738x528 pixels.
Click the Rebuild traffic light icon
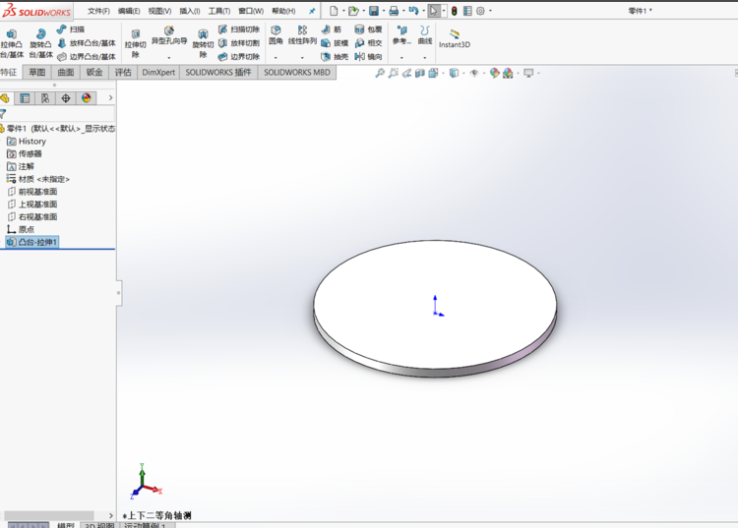pyautogui.click(x=455, y=11)
